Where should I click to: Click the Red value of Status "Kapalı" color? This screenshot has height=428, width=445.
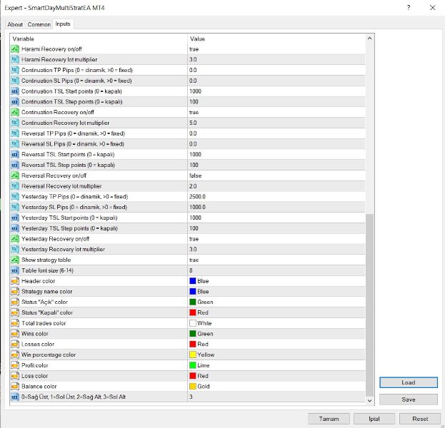point(203,312)
